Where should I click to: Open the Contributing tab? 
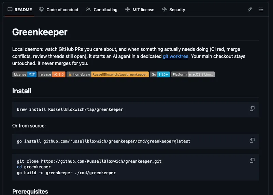(102, 10)
